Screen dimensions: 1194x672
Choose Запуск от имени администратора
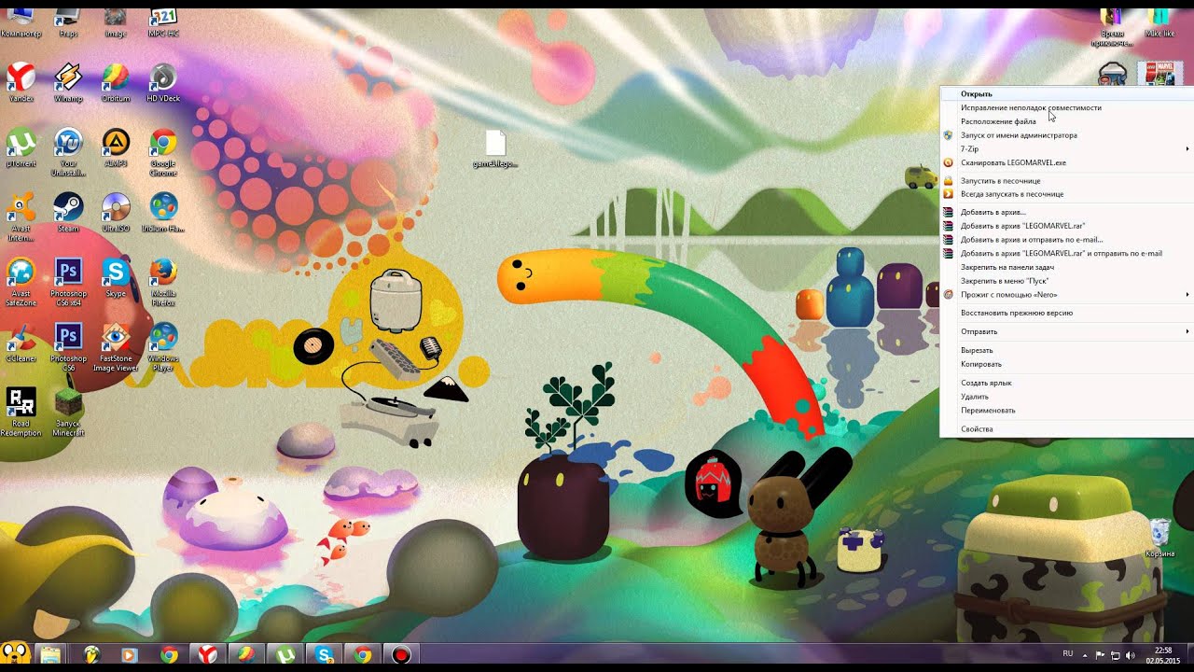pyautogui.click(x=1066, y=135)
